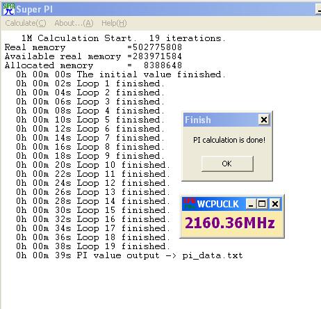The image size is (321, 309).
Task: Click the 'Loop 14 finished' line
Action: pyautogui.click(x=93, y=201)
